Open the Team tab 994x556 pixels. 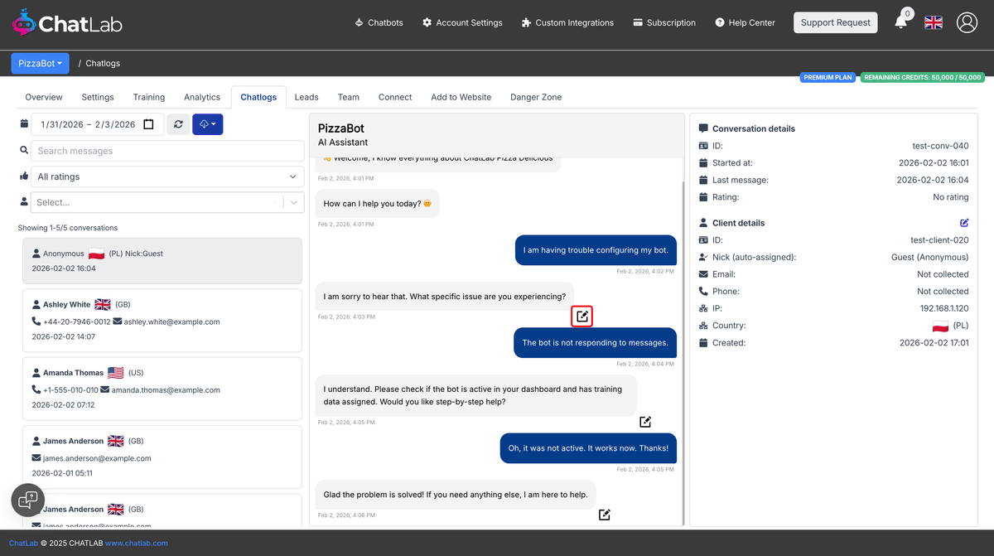click(349, 97)
